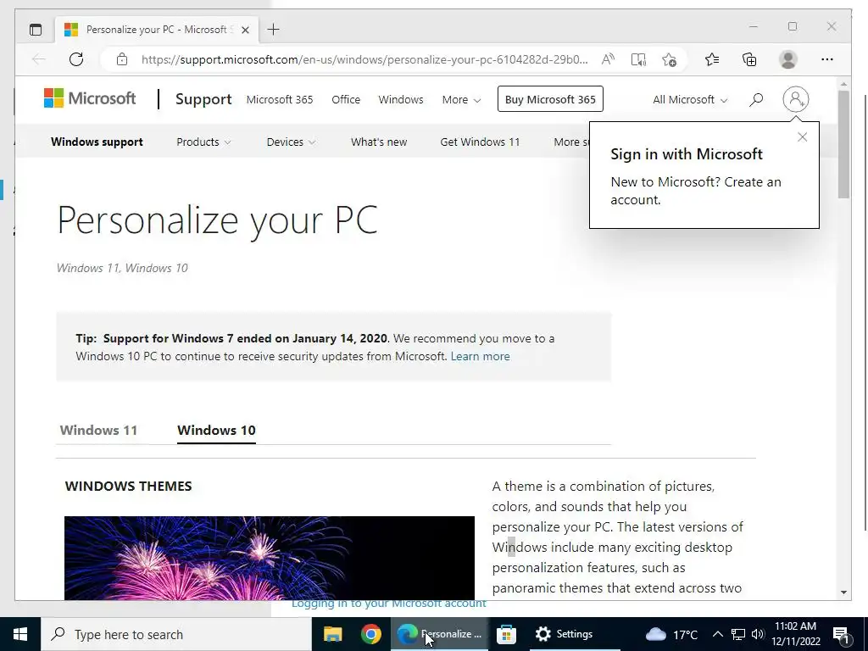
Task: Go to the Support home link
Action: coord(203,99)
